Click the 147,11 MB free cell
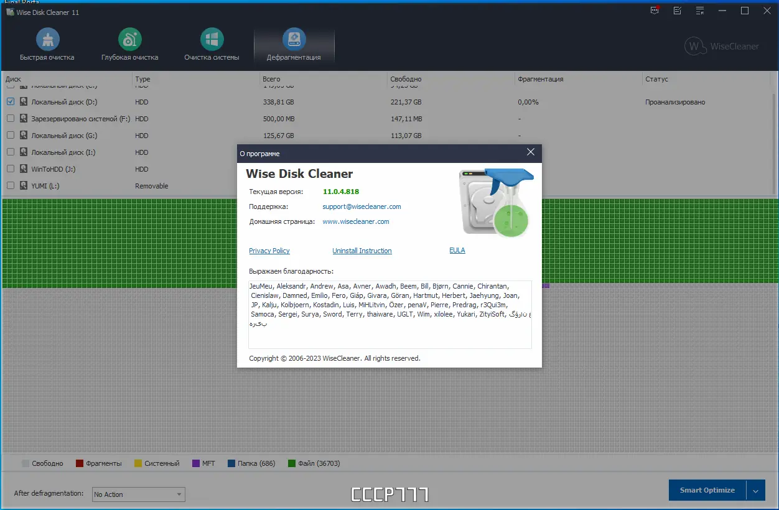The image size is (779, 510). 406,119
